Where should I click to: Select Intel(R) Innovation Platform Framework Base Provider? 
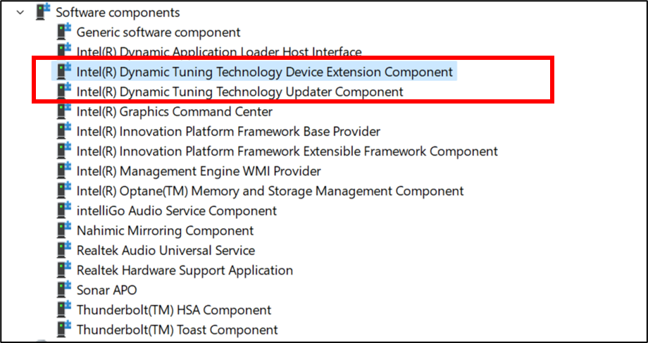coord(228,131)
